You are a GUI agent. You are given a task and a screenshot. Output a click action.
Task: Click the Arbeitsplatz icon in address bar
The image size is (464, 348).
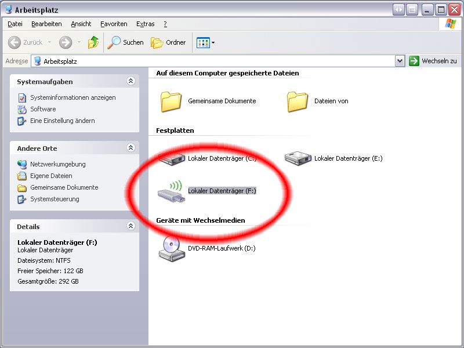click(37, 61)
